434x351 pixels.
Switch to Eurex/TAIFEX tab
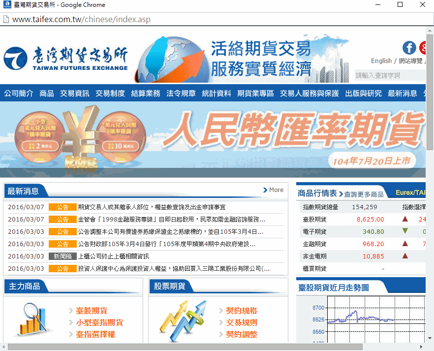click(x=410, y=192)
